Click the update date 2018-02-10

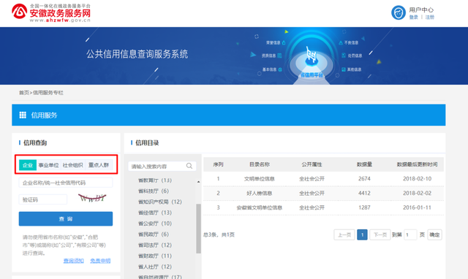click(417, 179)
